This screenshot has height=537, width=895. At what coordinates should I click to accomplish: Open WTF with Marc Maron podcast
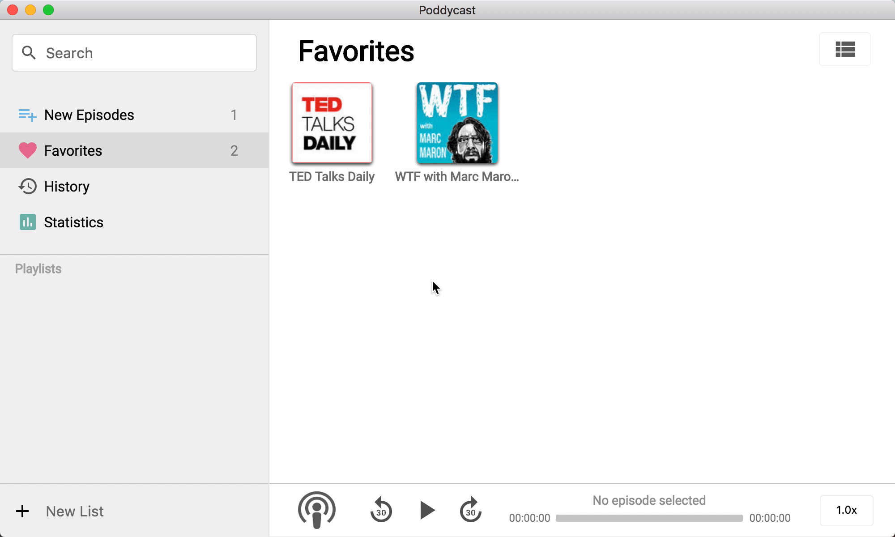click(456, 123)
